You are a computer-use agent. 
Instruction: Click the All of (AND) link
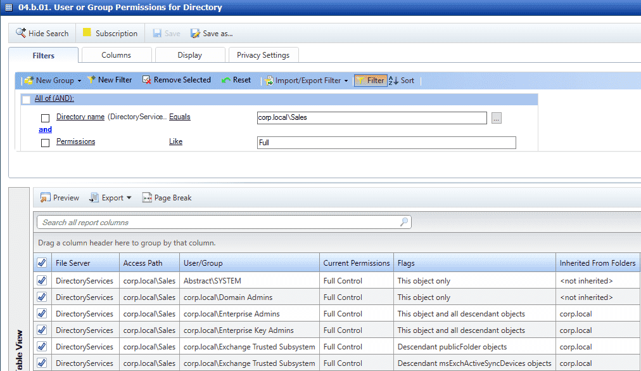click(54, 98)
